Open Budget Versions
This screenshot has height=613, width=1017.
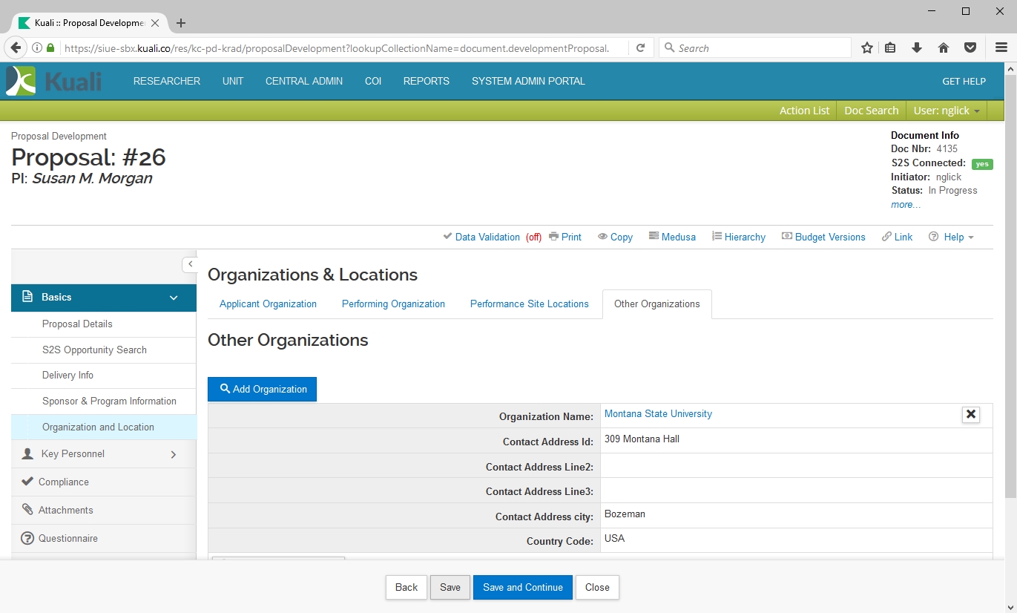823,237
